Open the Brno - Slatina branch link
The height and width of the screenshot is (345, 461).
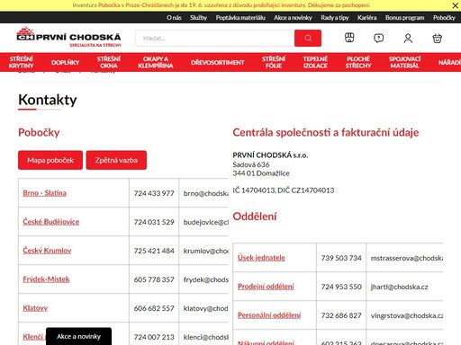click(44, 193)
